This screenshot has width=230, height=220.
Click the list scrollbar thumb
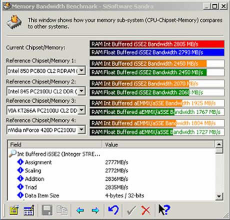click(x=219, y=150)
